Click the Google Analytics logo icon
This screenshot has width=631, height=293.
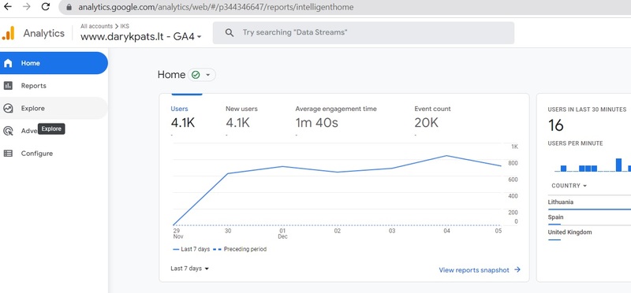(9, 33)
